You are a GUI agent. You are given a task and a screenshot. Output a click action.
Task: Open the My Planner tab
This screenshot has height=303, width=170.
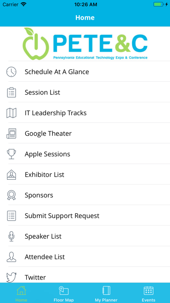pyautogui.click(x=106, y=293)
